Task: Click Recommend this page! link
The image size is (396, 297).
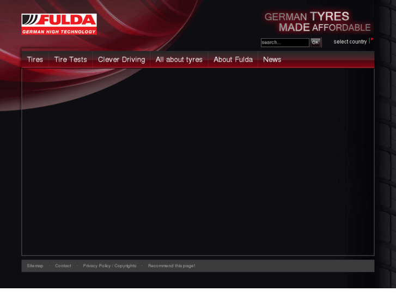Action: pyautogui.click(x=172, y=265)
